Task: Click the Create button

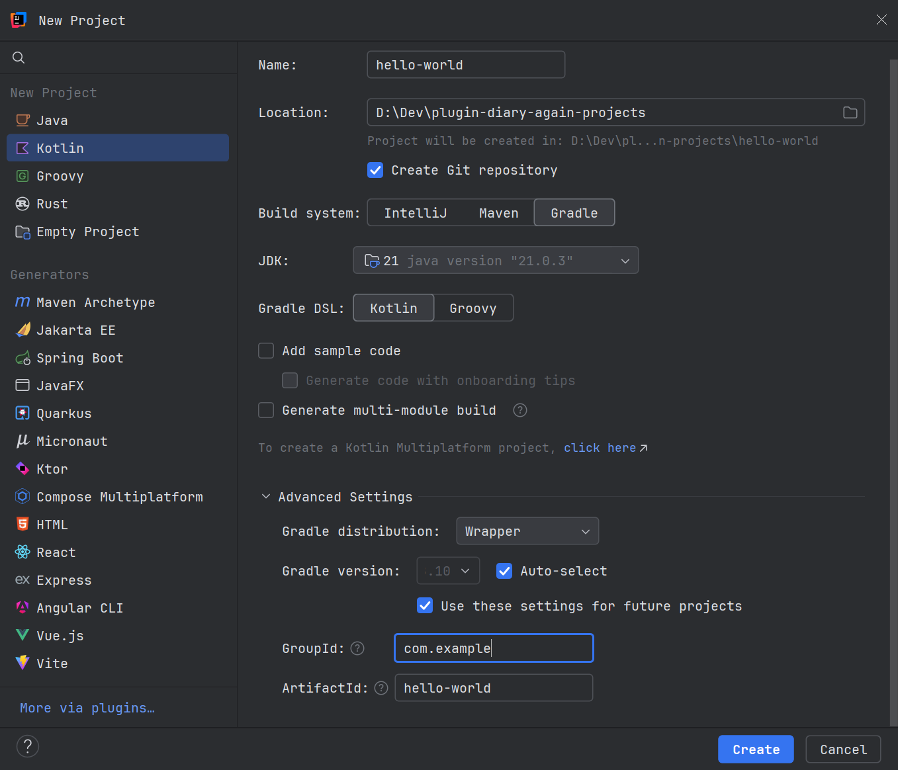Action: click(x=755, y=749)
